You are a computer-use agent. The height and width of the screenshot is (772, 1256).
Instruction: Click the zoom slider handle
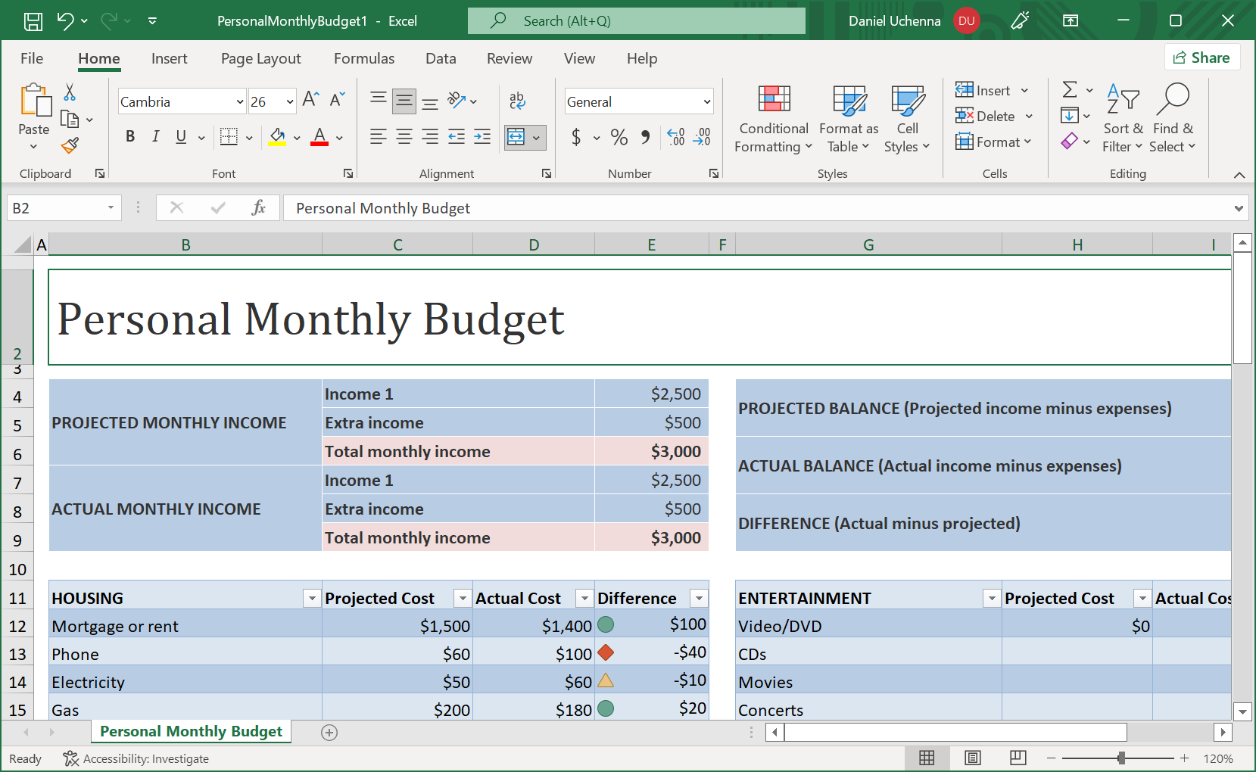(x=1121, y=758)
